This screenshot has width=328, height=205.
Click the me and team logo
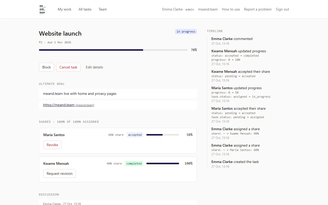[43, 9]
